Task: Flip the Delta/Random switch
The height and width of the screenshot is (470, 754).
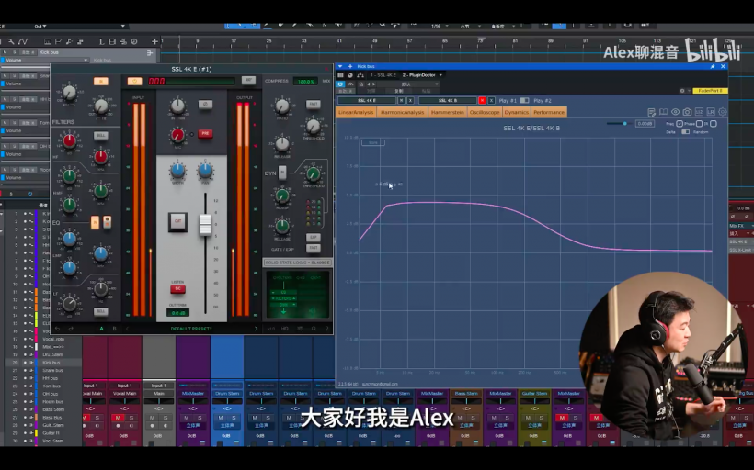Action: point(685,132)
